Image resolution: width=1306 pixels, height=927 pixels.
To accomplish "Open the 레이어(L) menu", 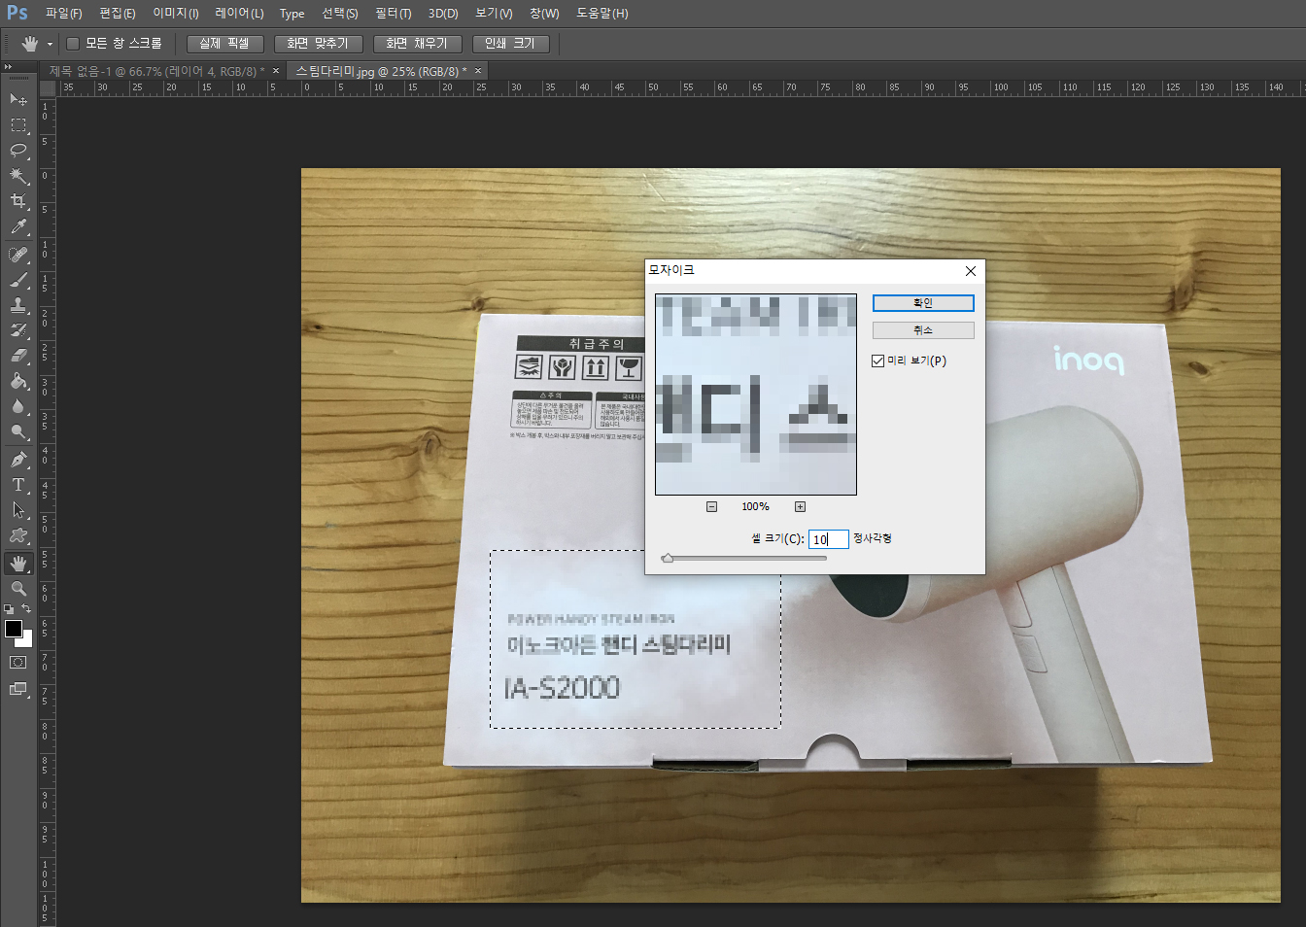I will tap(239, 13).
